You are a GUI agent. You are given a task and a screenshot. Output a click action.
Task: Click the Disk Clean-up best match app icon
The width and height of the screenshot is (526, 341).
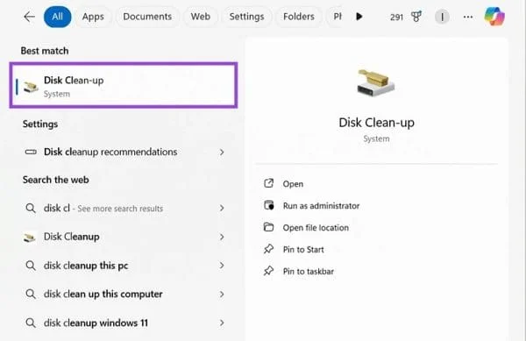31,87
